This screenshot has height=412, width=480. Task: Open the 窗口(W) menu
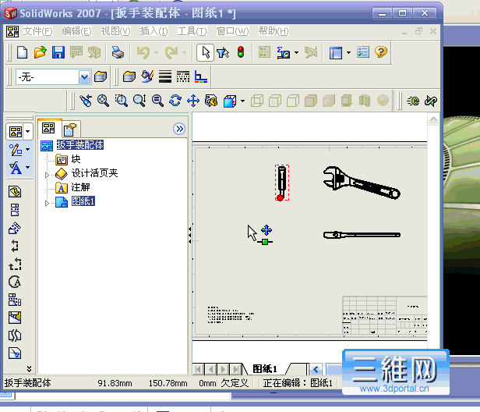tap(233, 31)
